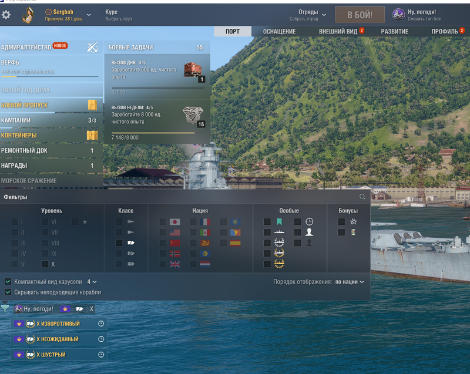This screenshot has width=470, height=374.
Task: Open РЕМОНТНЫЙ ДОК menu item
Action: pos(51,151)
